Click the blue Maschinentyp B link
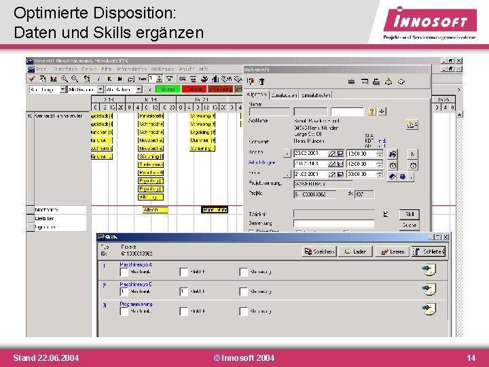 tap(136, 284)
